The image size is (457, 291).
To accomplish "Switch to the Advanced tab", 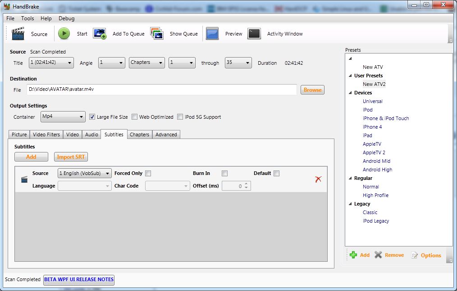I will [166, 134].
